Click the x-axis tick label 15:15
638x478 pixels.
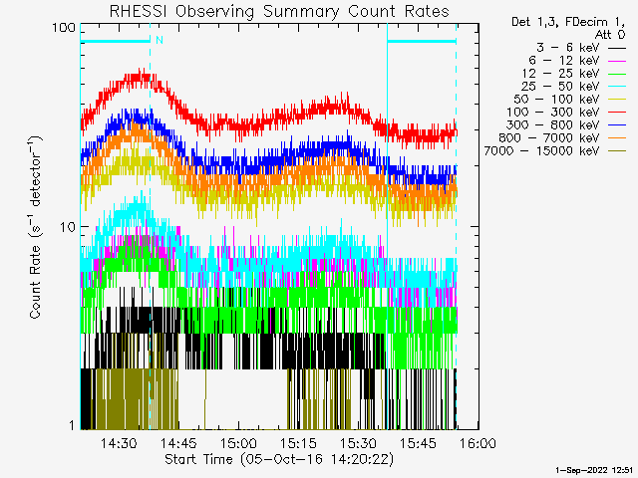(298, 443)
